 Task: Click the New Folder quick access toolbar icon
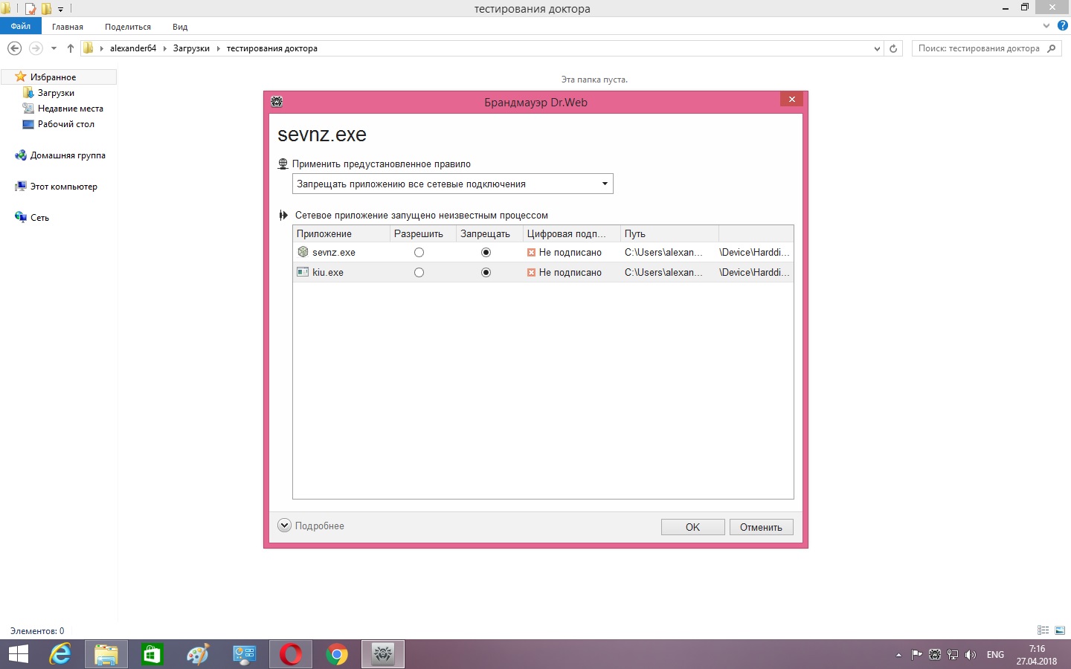(46, 9)
